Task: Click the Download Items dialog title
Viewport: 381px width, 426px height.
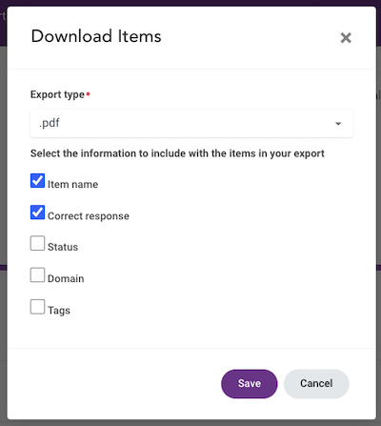Action: pyautogui.click(x=96, y=36)
